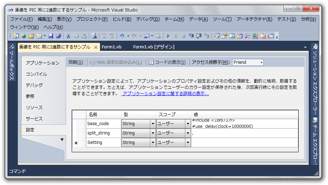Open the チーム エクスプローラー side panel tab
Viewport: 328px width, 185px height.
(315, 141)
